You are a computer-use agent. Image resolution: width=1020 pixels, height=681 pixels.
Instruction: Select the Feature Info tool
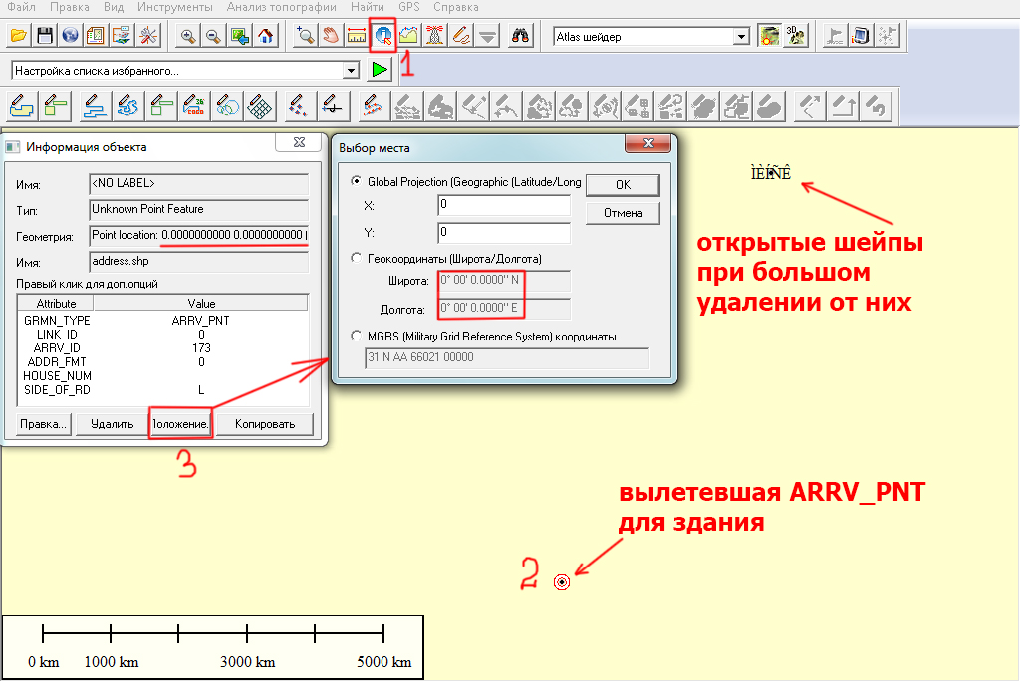(x=382, y=36)
